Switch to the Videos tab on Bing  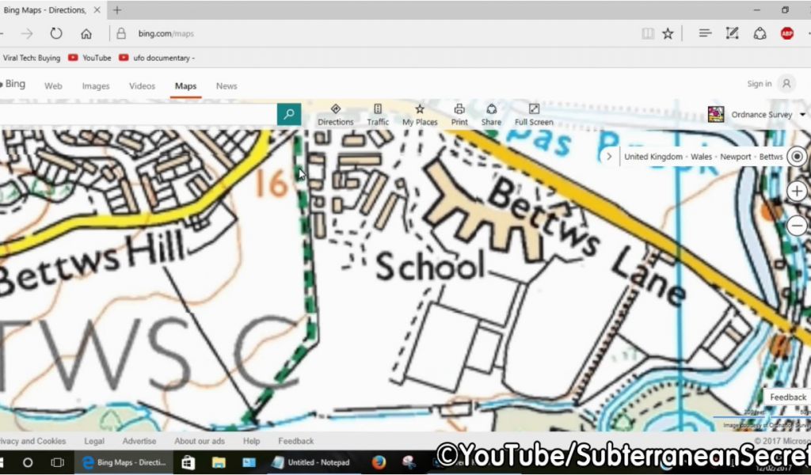click(x=143, y=86)
